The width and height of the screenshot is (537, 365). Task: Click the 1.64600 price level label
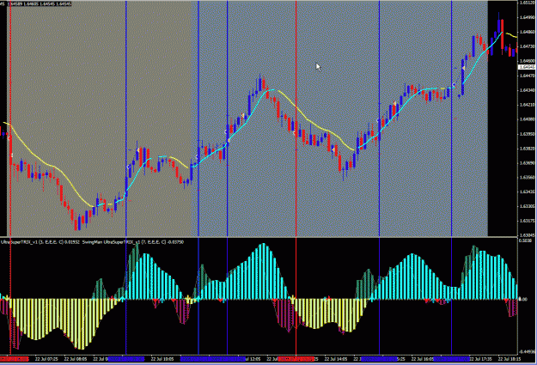(528, 61)
